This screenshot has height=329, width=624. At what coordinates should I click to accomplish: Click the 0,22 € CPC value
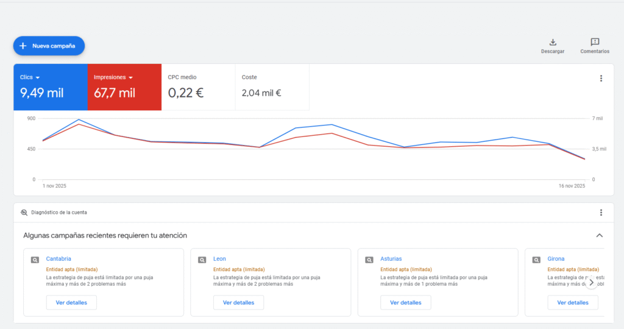pyautogui.click(x=185, y=93)
